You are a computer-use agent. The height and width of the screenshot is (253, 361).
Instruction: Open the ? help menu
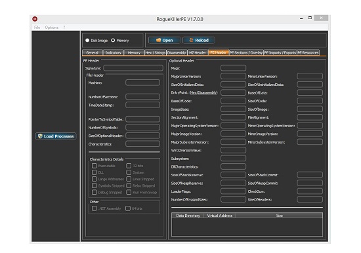pos(64,28)
